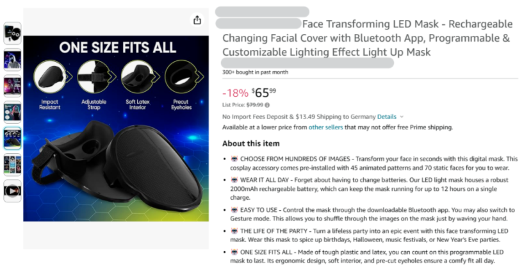
Task: Select the sixth thumbnail with image grid
Action: pos(12,164)
